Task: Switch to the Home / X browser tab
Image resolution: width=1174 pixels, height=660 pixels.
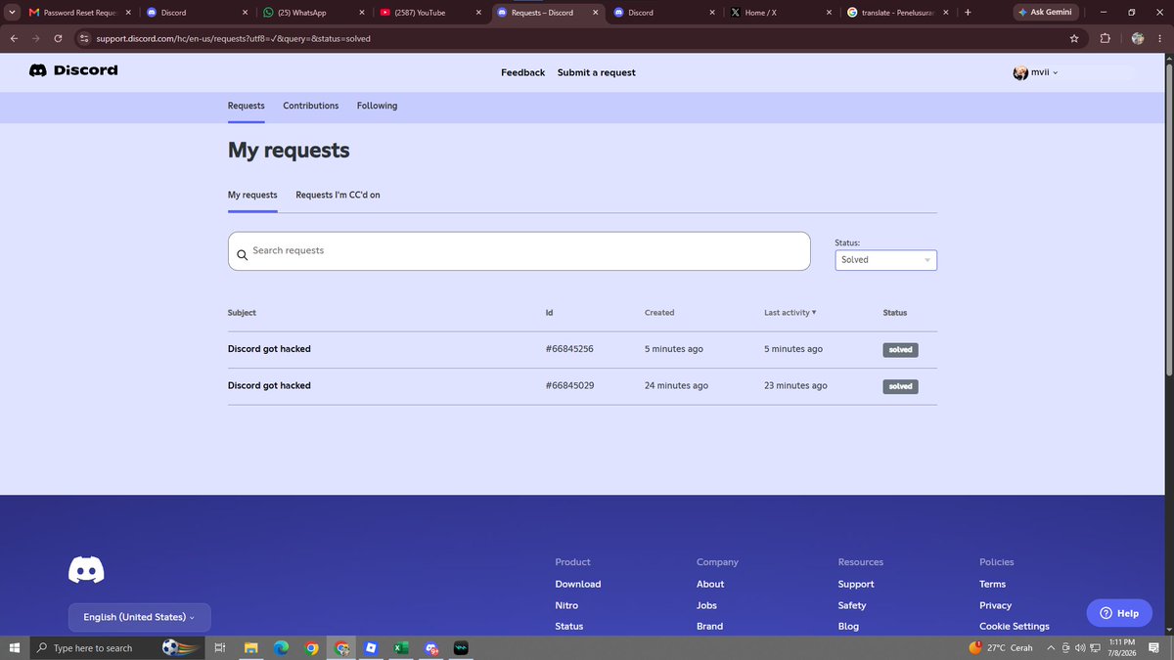Action: click(783, 13)
